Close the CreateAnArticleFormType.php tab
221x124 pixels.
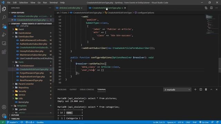point(125,8)
